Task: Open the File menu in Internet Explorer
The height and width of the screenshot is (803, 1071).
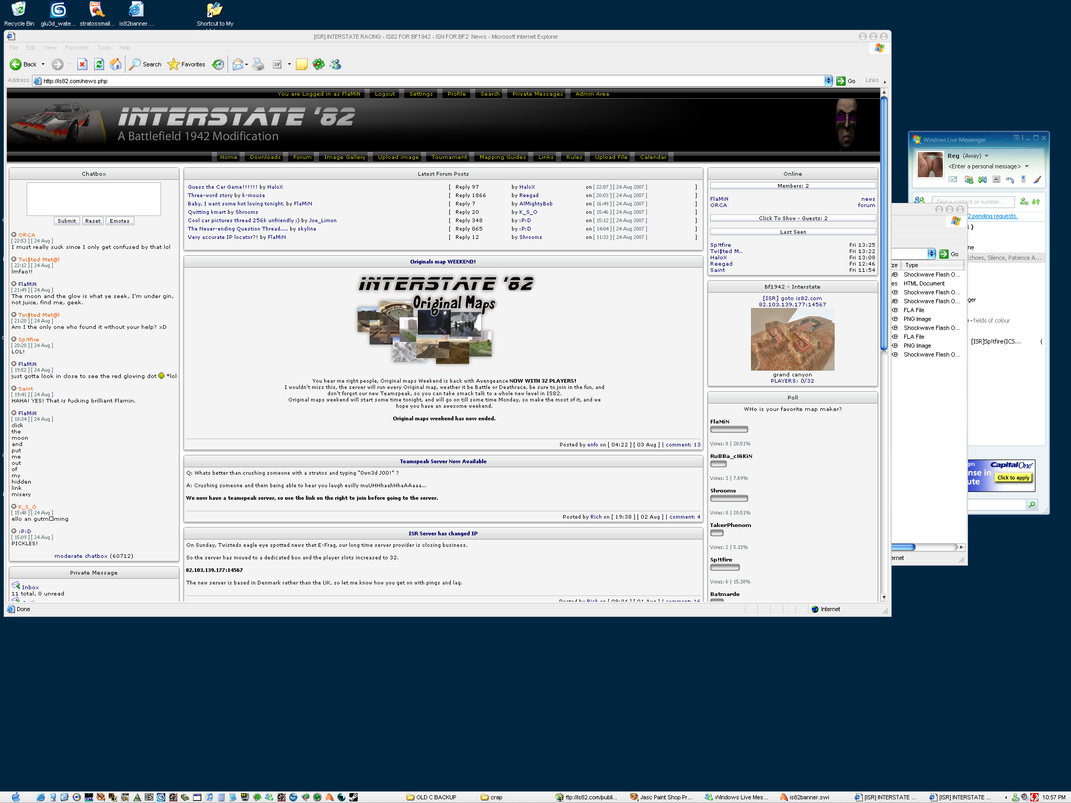Action: [x=14, y=48]
